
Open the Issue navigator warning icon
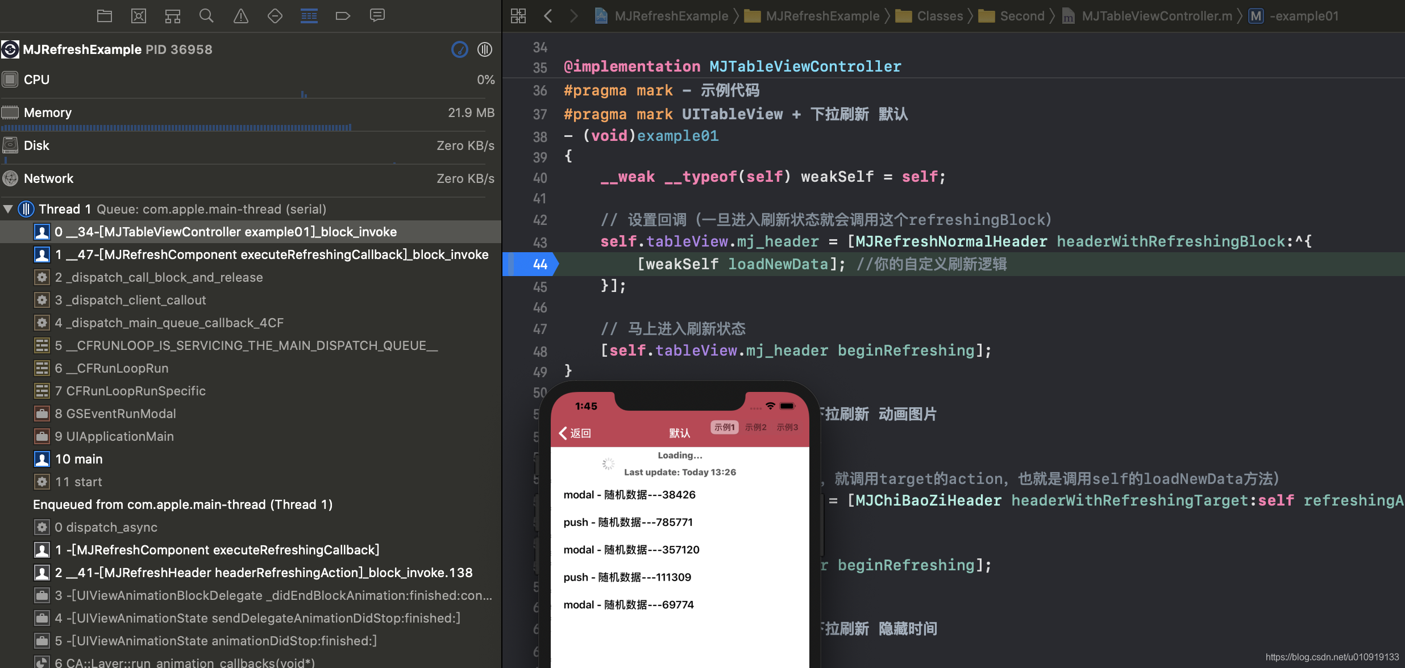pyautogui.click(x=241, y=16)
